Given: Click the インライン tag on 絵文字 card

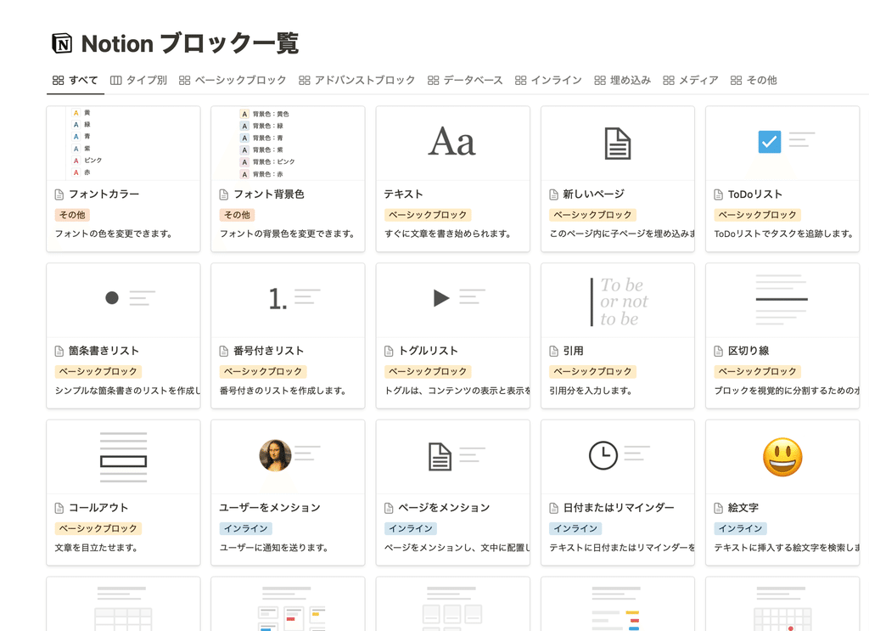Looking at the screenshot, I should click(x=740, y=528).
